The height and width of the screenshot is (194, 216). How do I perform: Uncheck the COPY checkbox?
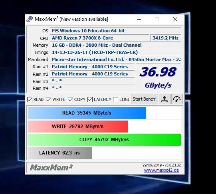click(70, 99)
